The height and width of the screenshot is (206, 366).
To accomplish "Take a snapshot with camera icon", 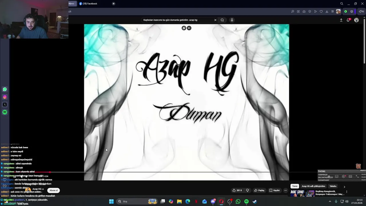I will 304,11.
